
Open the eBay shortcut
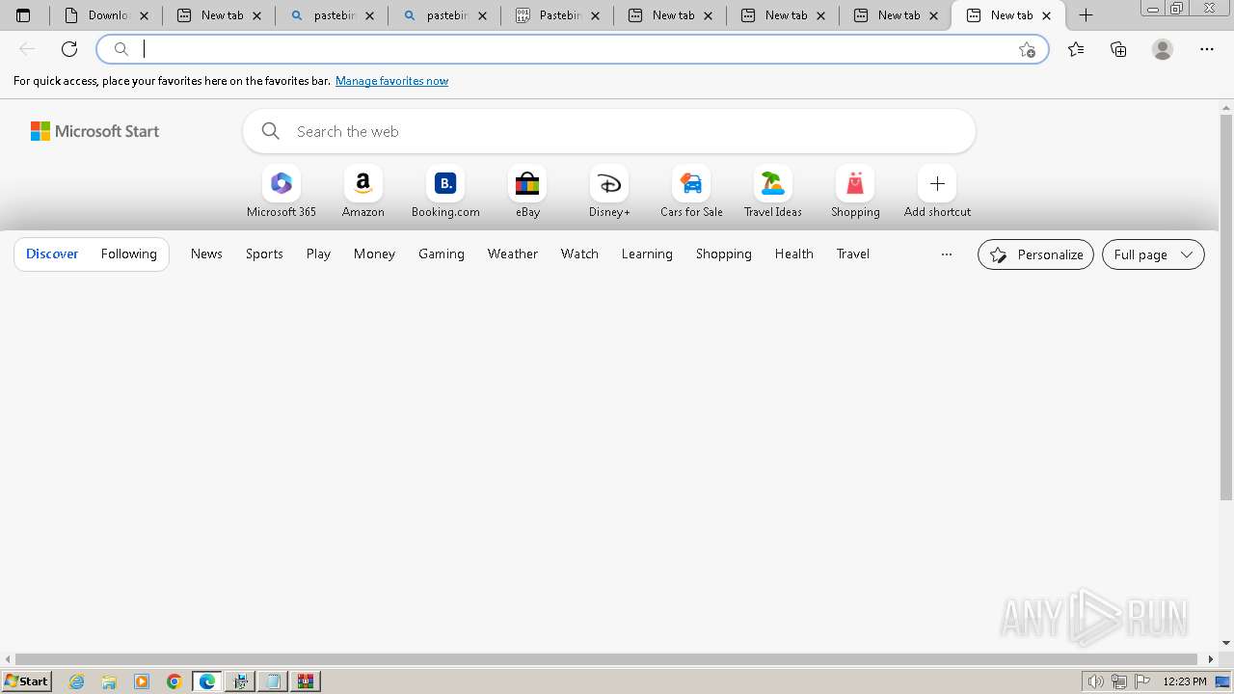point(527,192)
